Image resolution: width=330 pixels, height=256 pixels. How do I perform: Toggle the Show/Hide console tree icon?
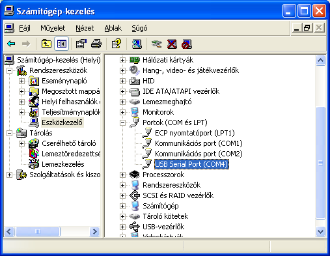62,44
